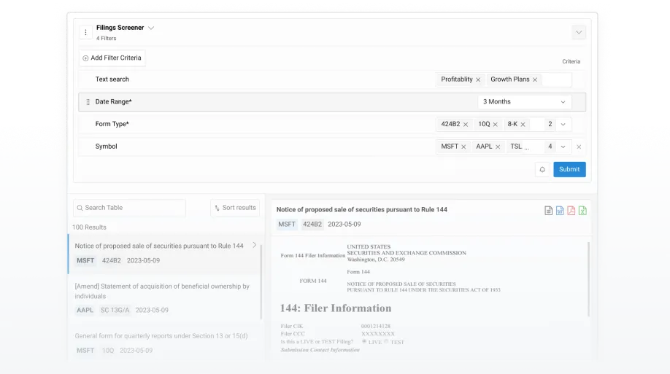Click the Form Type count badge 2
This screenshot has height=374, width=670.
550,124
